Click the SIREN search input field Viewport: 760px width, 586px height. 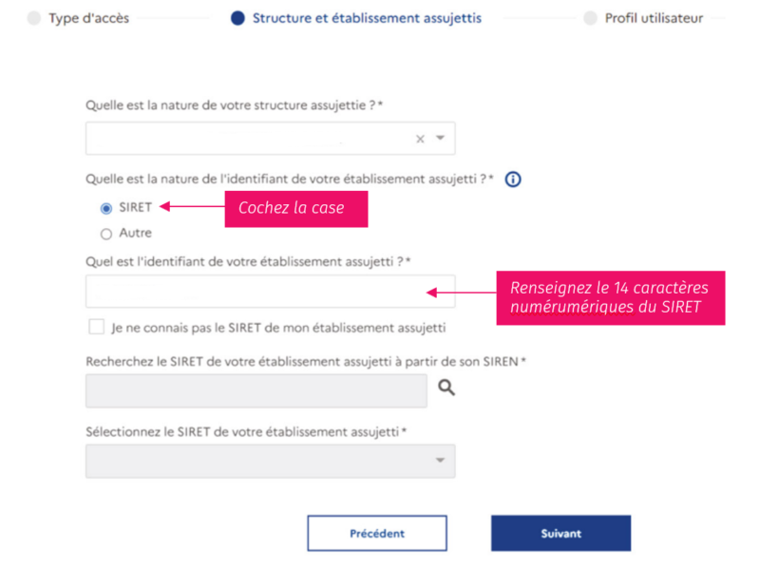tap(256, 390)
